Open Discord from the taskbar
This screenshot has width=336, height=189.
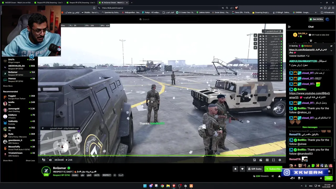[x=151, y=186]
